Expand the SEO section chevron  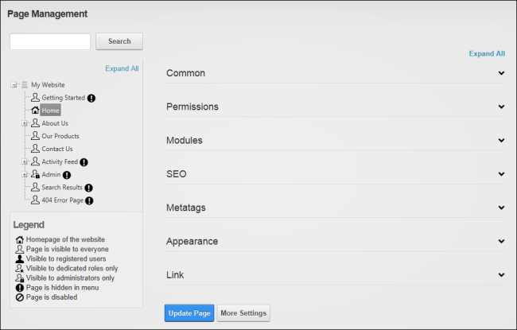tap(501, 174)
